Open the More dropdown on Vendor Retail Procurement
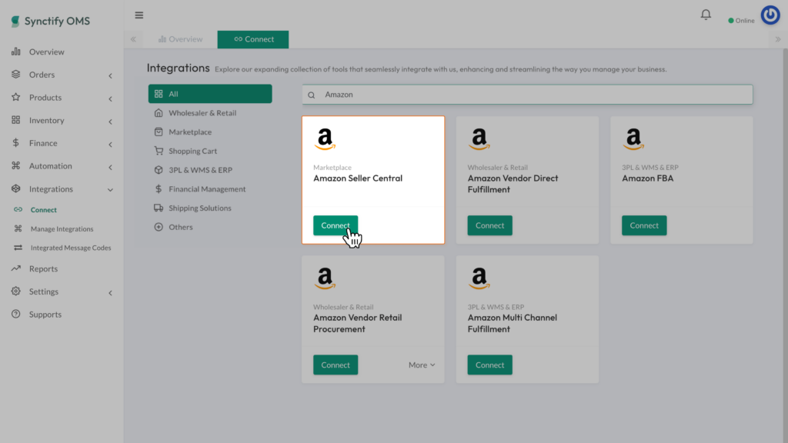The image size is (788, 443). (x=422, y=365)
